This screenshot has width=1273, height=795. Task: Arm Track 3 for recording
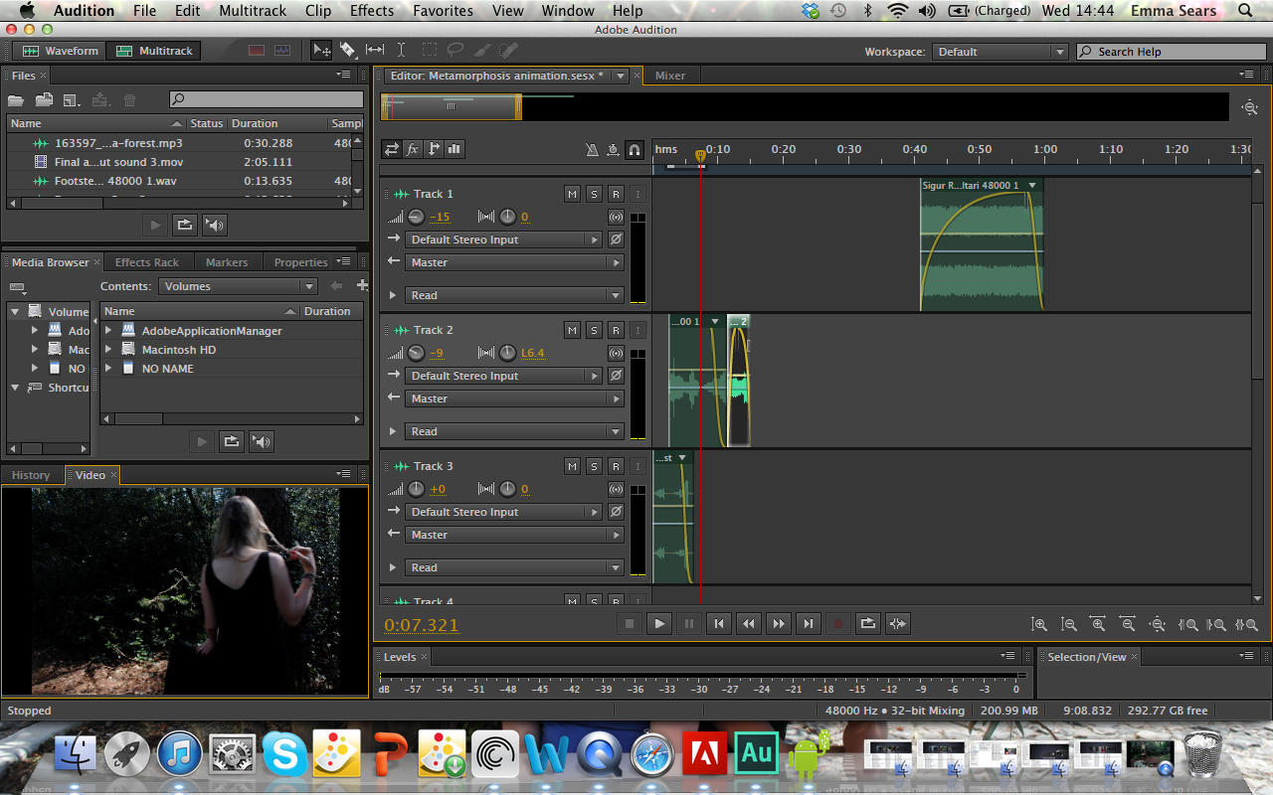click(x=616, y=465)
